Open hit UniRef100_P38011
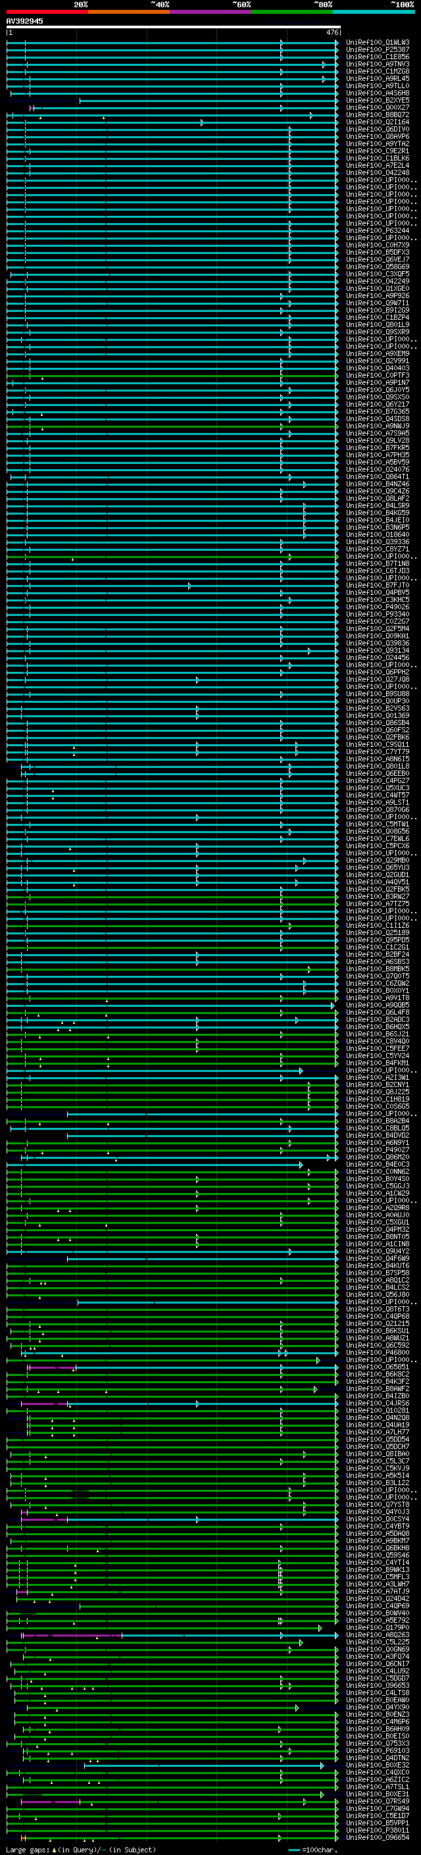 [x=378, y=1830]
